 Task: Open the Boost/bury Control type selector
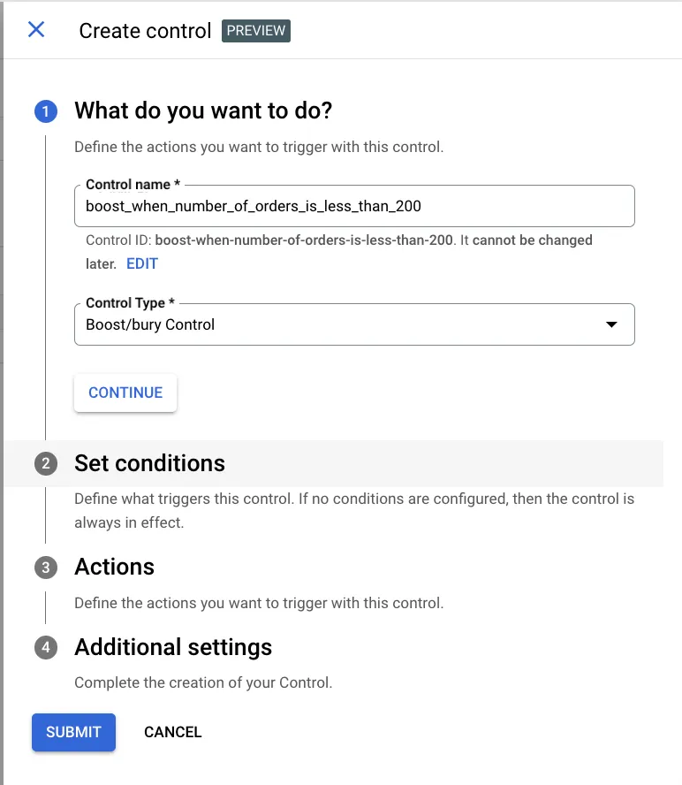pyautogui.click(x=353, y=324)
